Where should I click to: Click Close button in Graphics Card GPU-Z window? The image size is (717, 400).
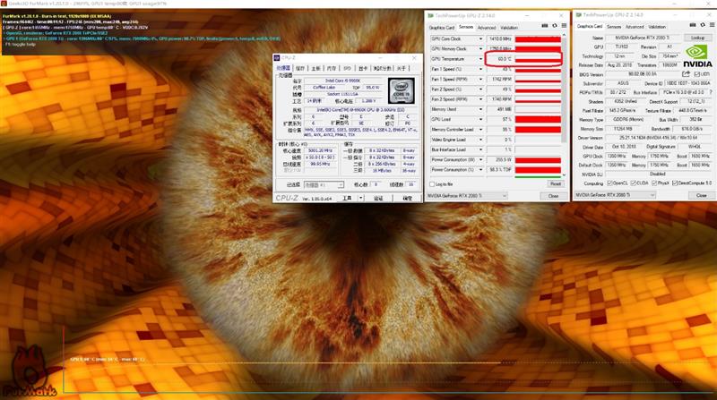pyautogui.click(x=702, y=195)
